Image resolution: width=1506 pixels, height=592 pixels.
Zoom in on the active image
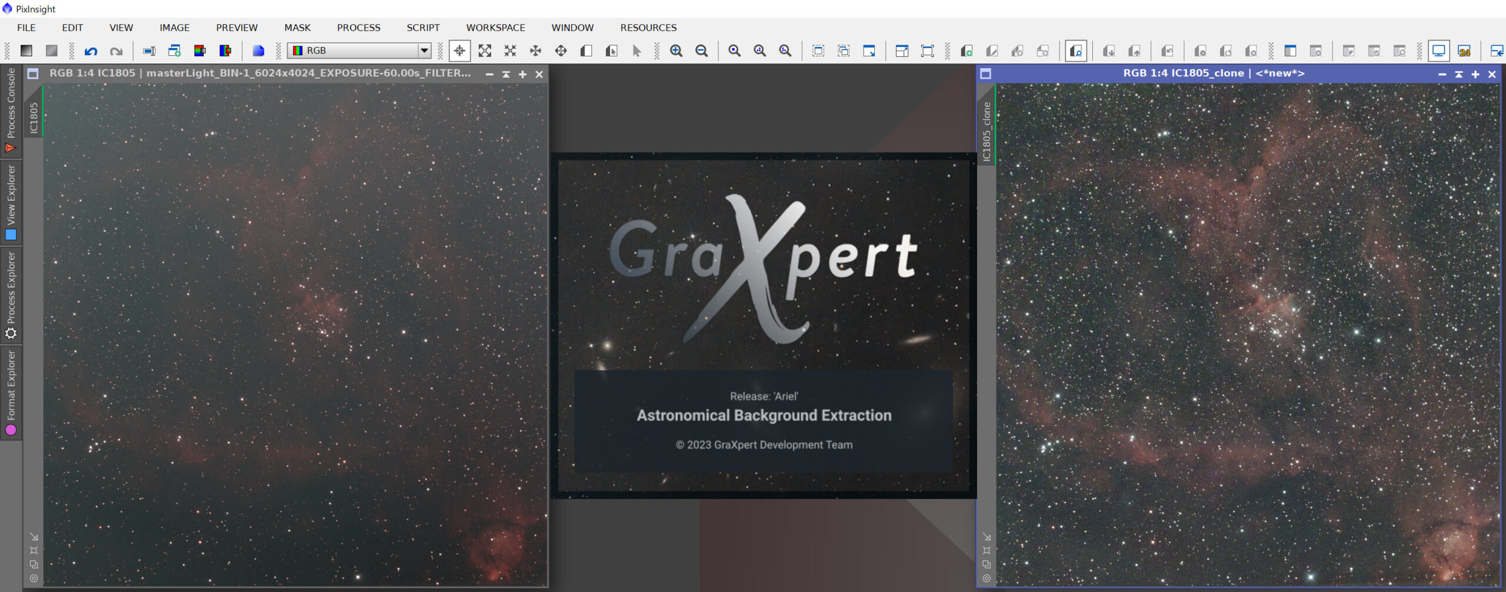point(676,51)
